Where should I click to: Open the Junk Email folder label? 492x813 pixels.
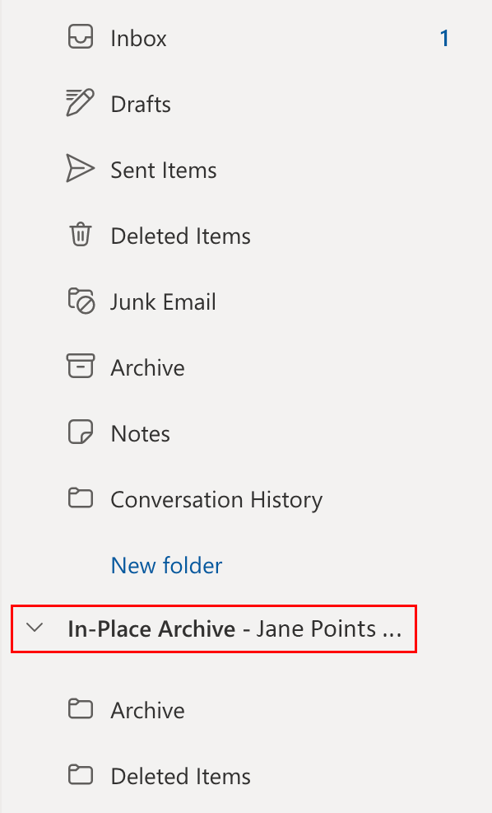coord(163,301)
